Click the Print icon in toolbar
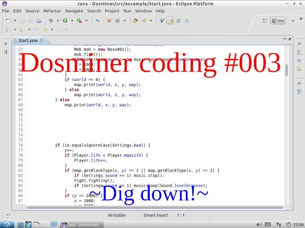This screenshot has height=228, width=305. point(39,20)
